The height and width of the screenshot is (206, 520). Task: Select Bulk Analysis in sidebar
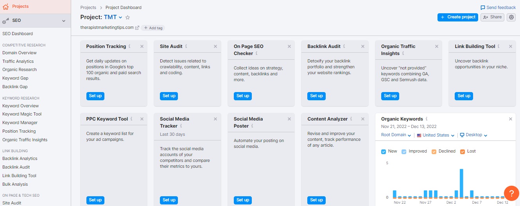click(15, 184)
